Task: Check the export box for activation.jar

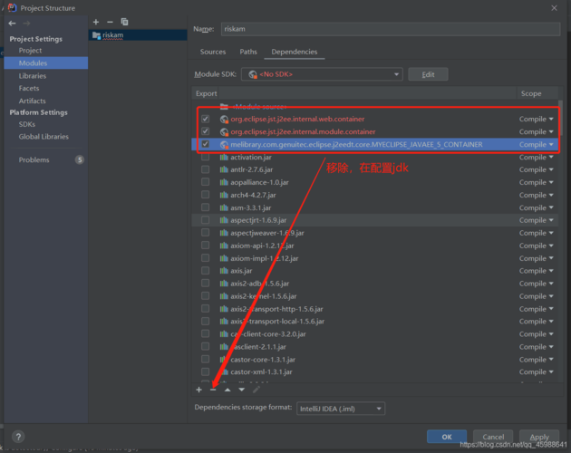Action: coord(206,157)
